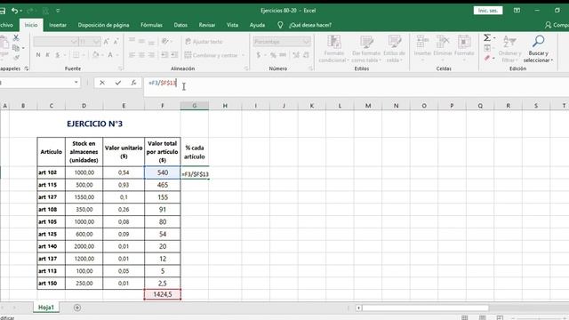Click the Insertar cells icon

pyautogui.click(x=422, y=42)
